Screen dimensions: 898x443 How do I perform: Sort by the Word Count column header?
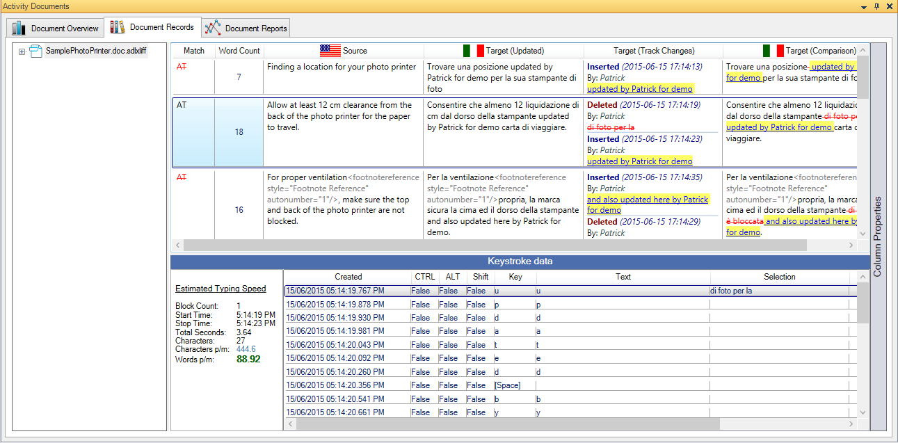pos(239,51)
